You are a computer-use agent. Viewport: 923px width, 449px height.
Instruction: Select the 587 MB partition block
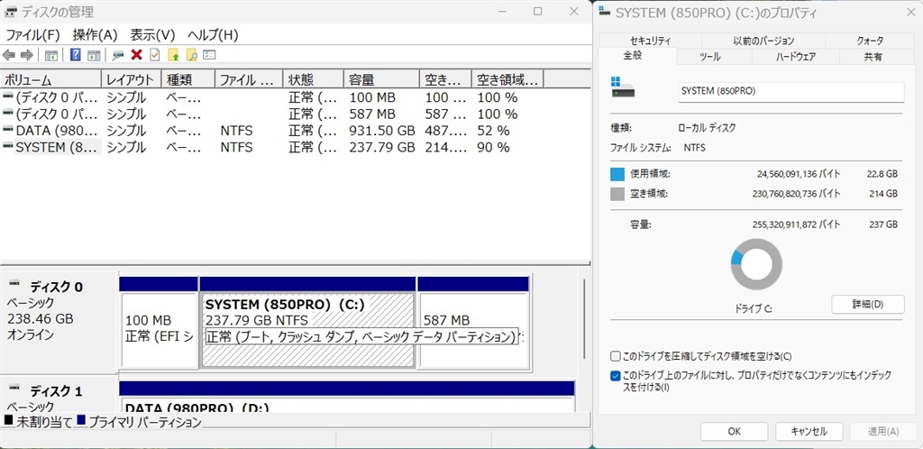(472, 323)
